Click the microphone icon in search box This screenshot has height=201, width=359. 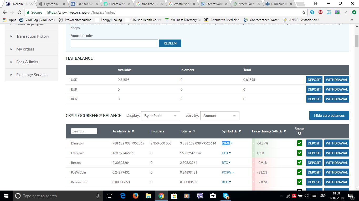(98, 196)
